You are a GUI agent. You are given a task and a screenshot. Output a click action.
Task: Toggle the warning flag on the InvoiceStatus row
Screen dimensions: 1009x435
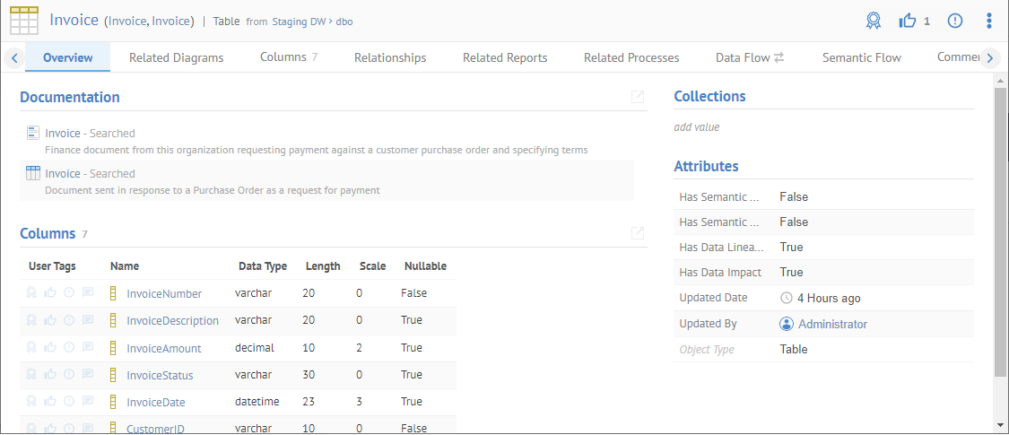(69, 375)
